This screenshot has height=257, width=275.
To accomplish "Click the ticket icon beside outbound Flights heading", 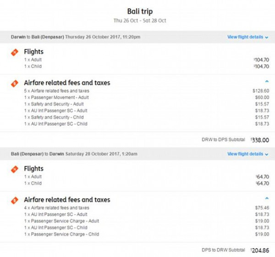I will click(x=14, y=53).
